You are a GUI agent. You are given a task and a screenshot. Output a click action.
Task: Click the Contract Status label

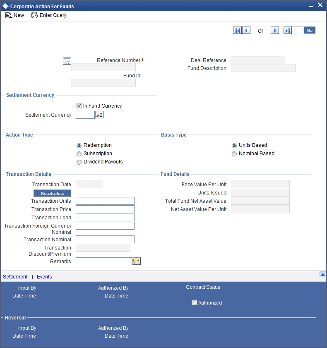[203, 287]
